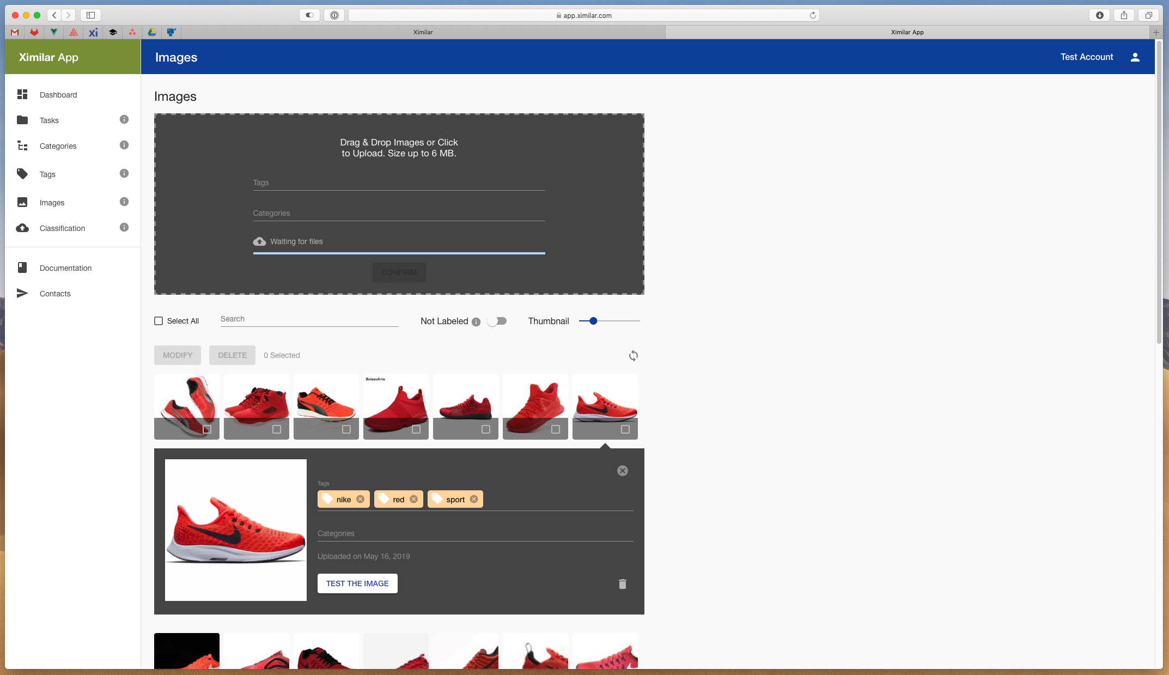Click the refresh images icon

click(633, 356)
